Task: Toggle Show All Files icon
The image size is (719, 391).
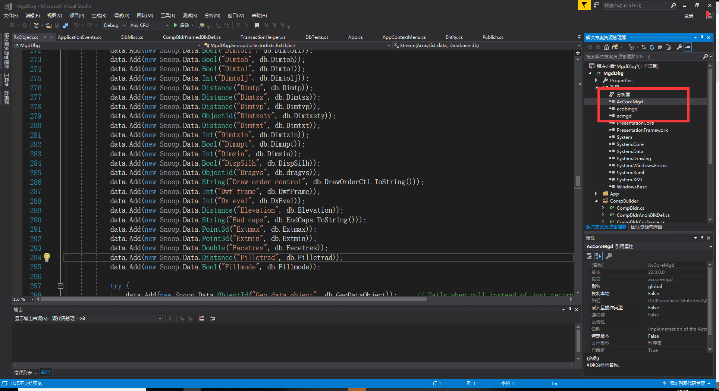Action: 668,47
